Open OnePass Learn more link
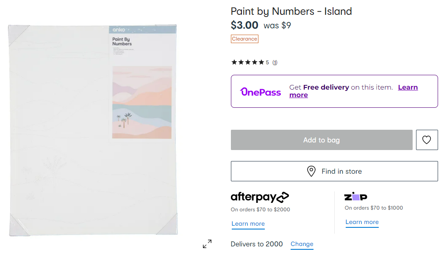Screen dimensions: 444x254 pos(408,87)
